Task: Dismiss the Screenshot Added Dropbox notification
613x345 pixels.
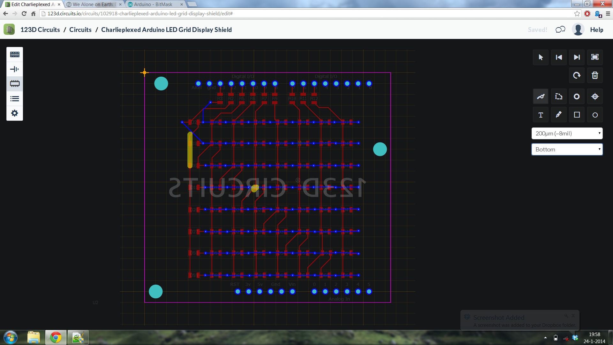Action: (572, 316)
